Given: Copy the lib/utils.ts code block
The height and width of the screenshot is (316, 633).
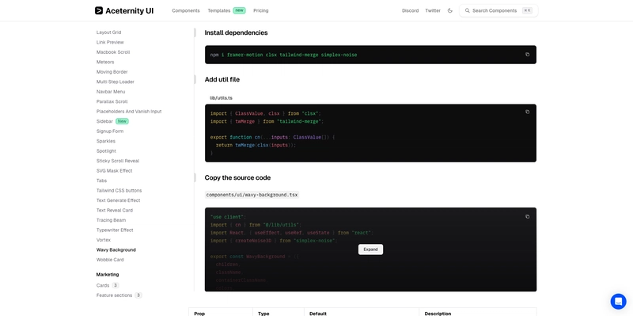Looking at the screenshot, I should point(527,112).
